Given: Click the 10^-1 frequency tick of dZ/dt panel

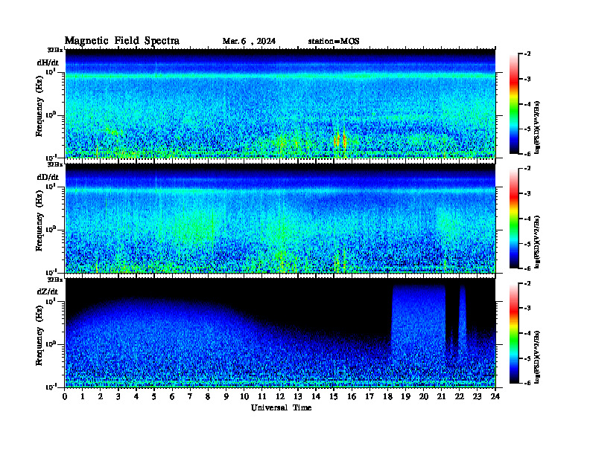Looking at the screenshot, I should coord(50,387).
